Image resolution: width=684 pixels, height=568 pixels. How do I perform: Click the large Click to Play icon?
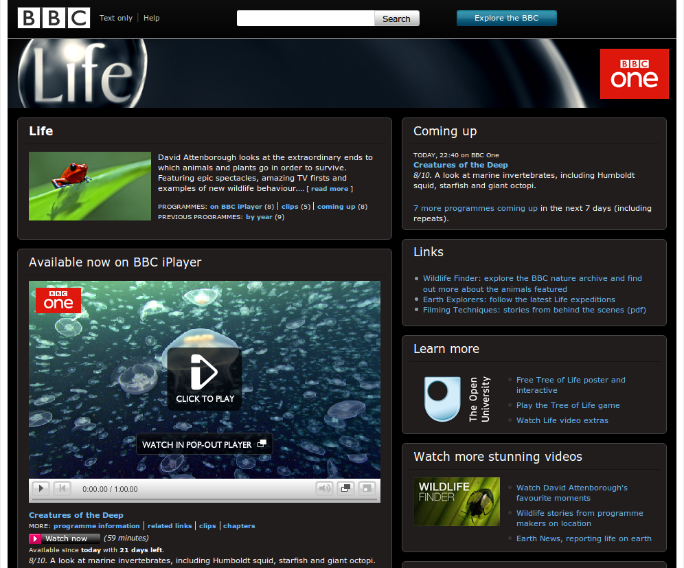(x=205, y=378)
